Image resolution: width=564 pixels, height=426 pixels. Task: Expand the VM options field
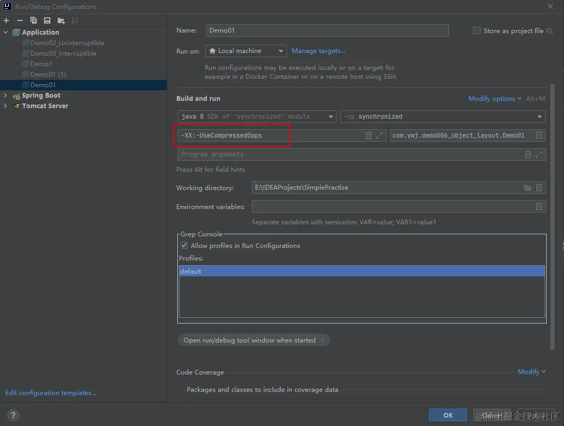tap(379, 136)
